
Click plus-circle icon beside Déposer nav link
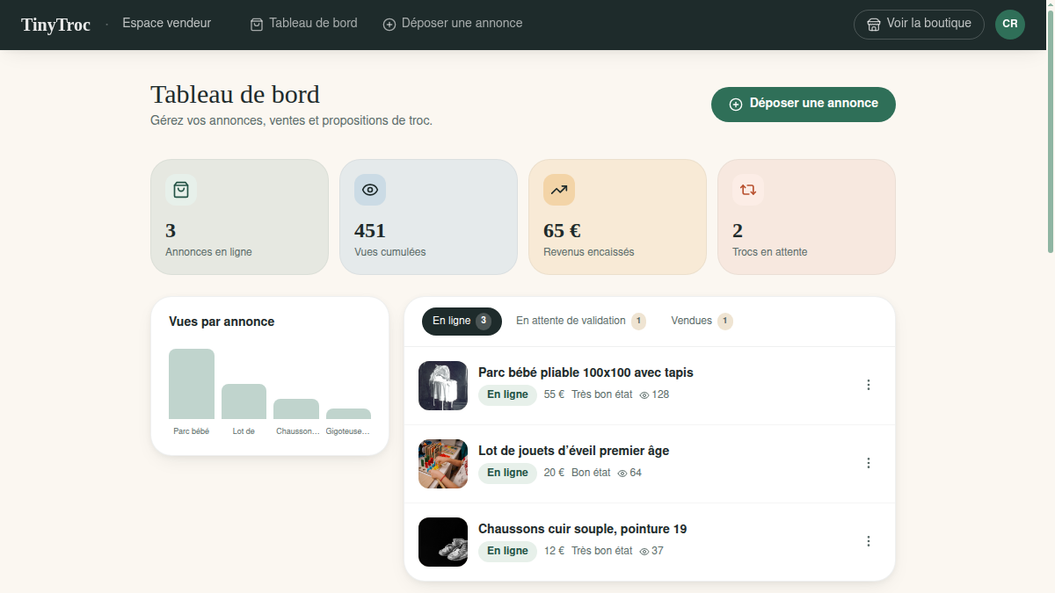[x=389, y=25]
